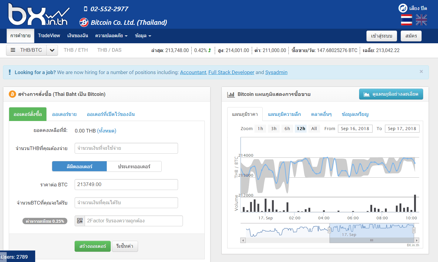This screenshot has height=262, width=438.
Task: Close the job hiring notice banner
Action: [421, 72]
